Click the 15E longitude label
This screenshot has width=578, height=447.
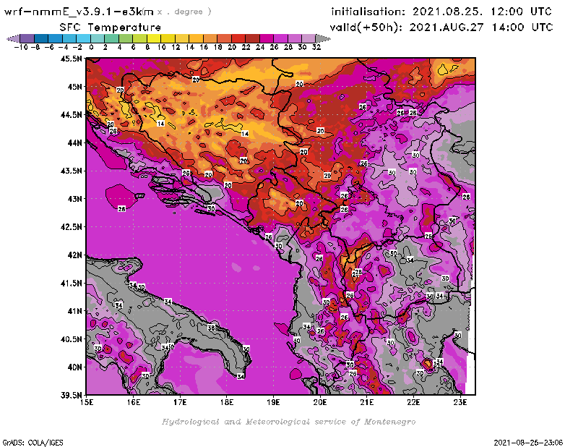(87, 402)
